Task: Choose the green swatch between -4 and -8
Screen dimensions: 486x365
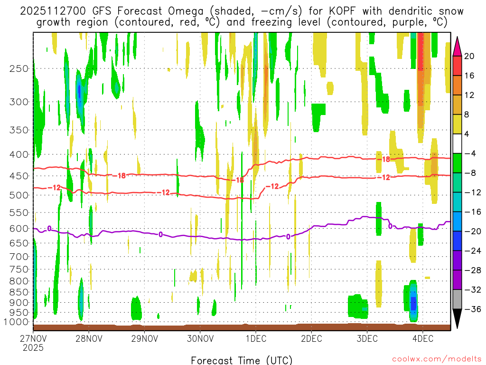Action: coord(458,163)
